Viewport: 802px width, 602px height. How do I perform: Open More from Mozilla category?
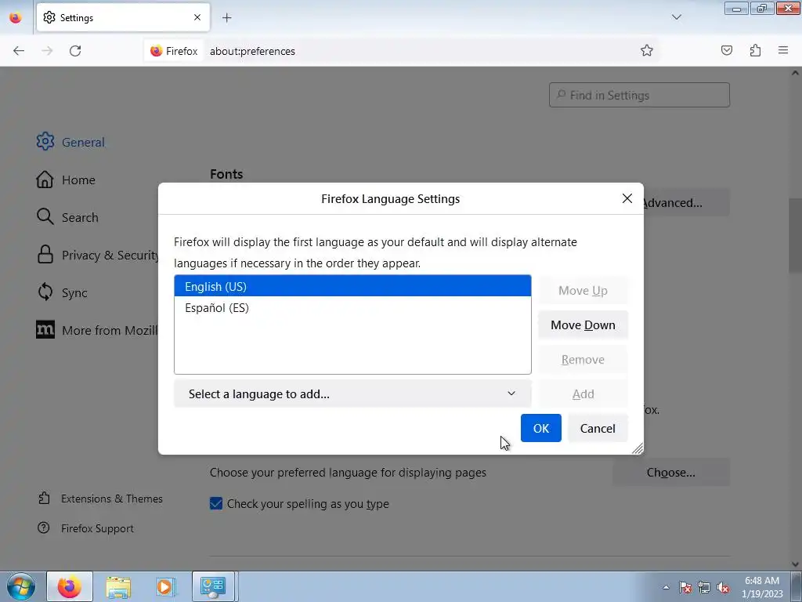coord(96,330)
